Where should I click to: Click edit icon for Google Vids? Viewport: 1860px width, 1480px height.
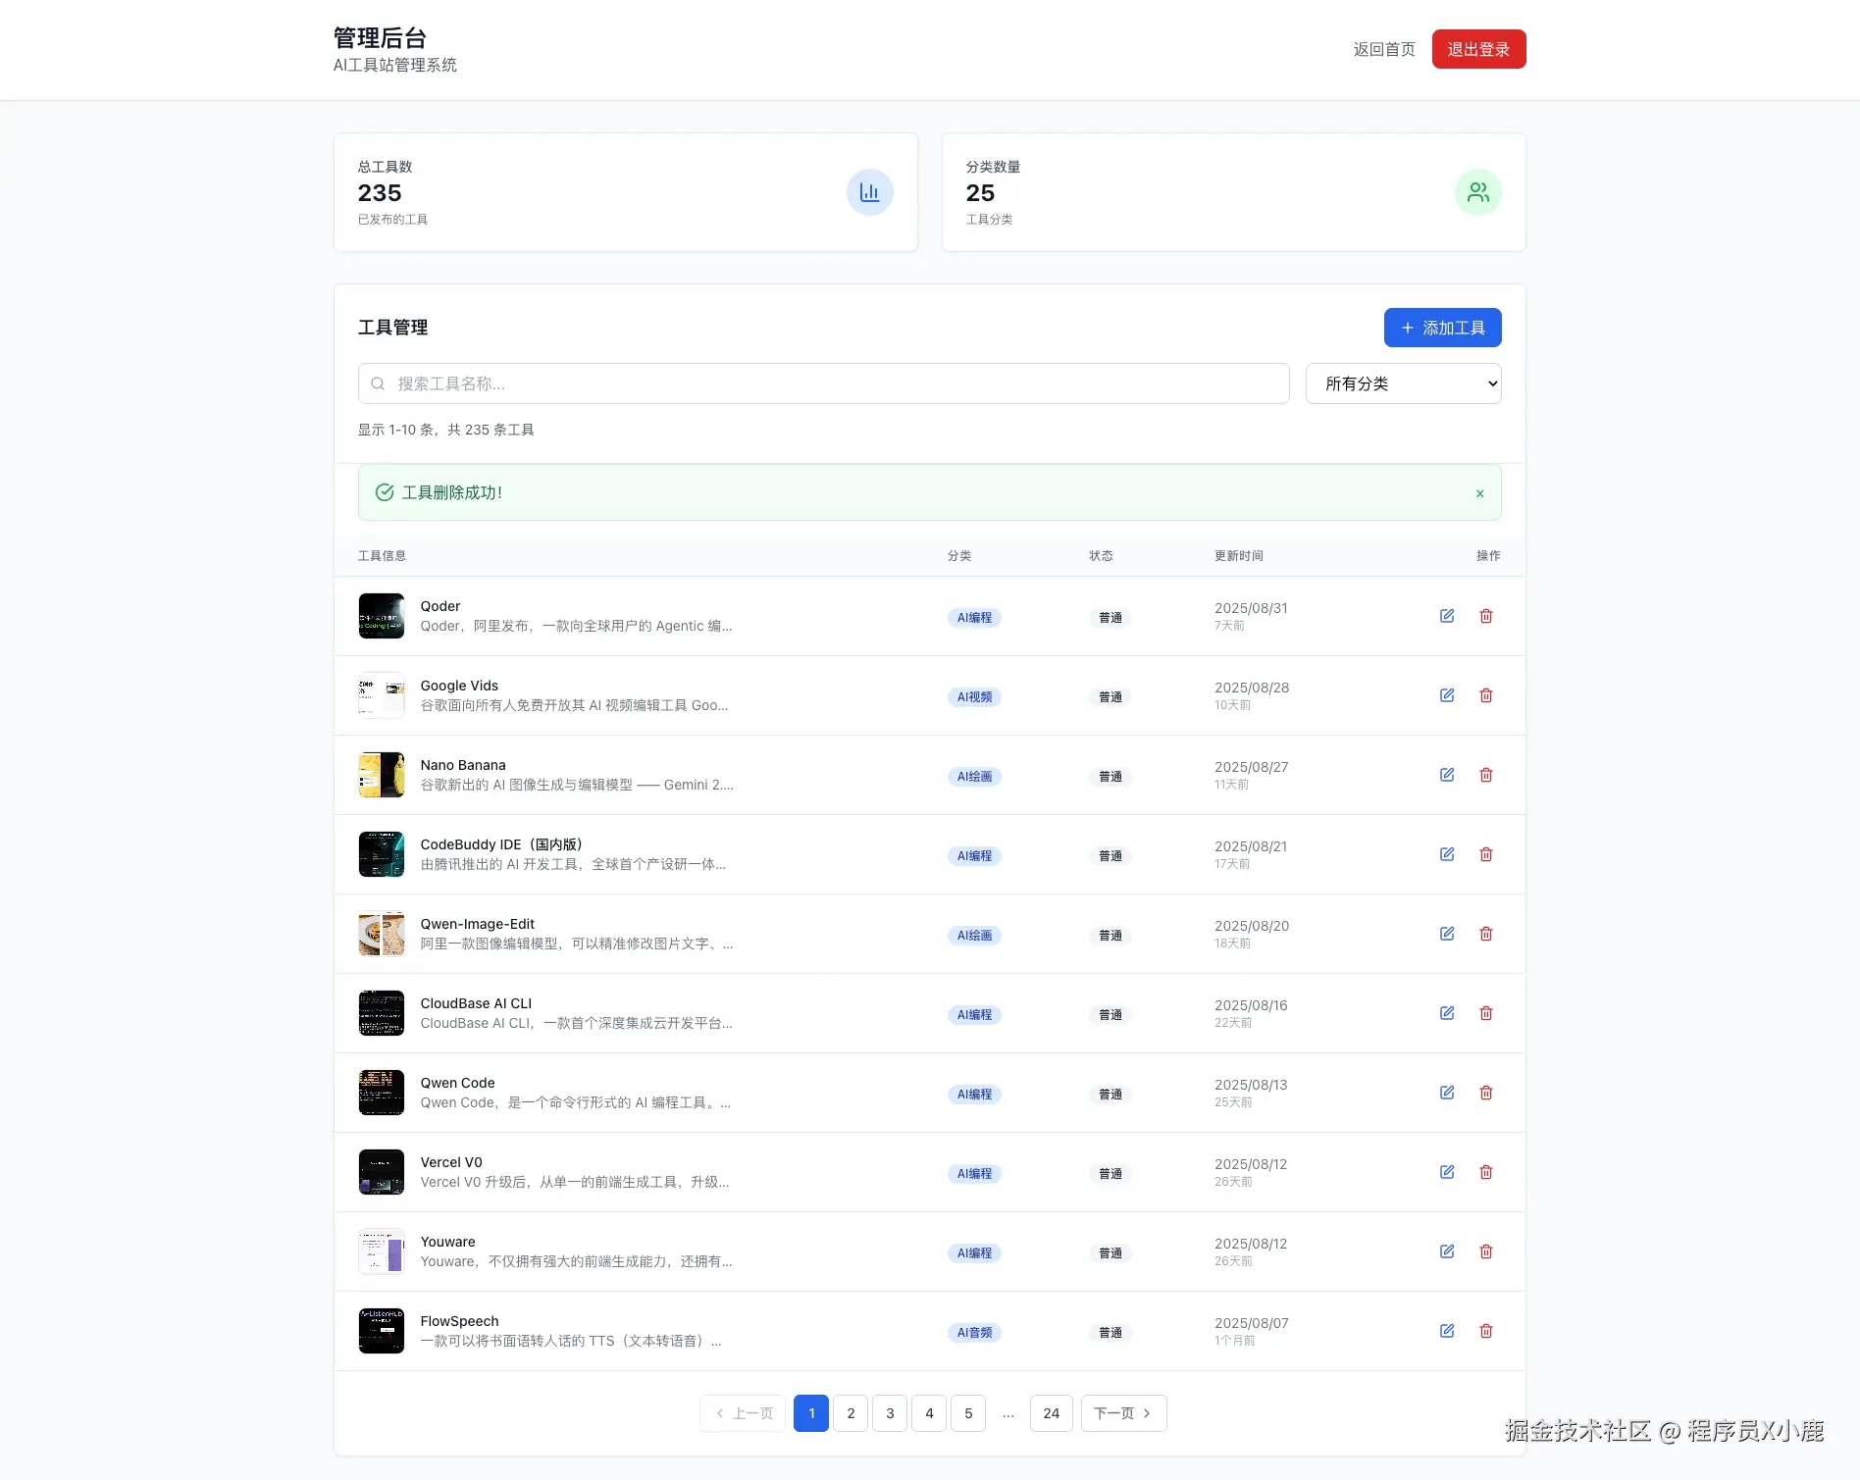coord(1447,695)
